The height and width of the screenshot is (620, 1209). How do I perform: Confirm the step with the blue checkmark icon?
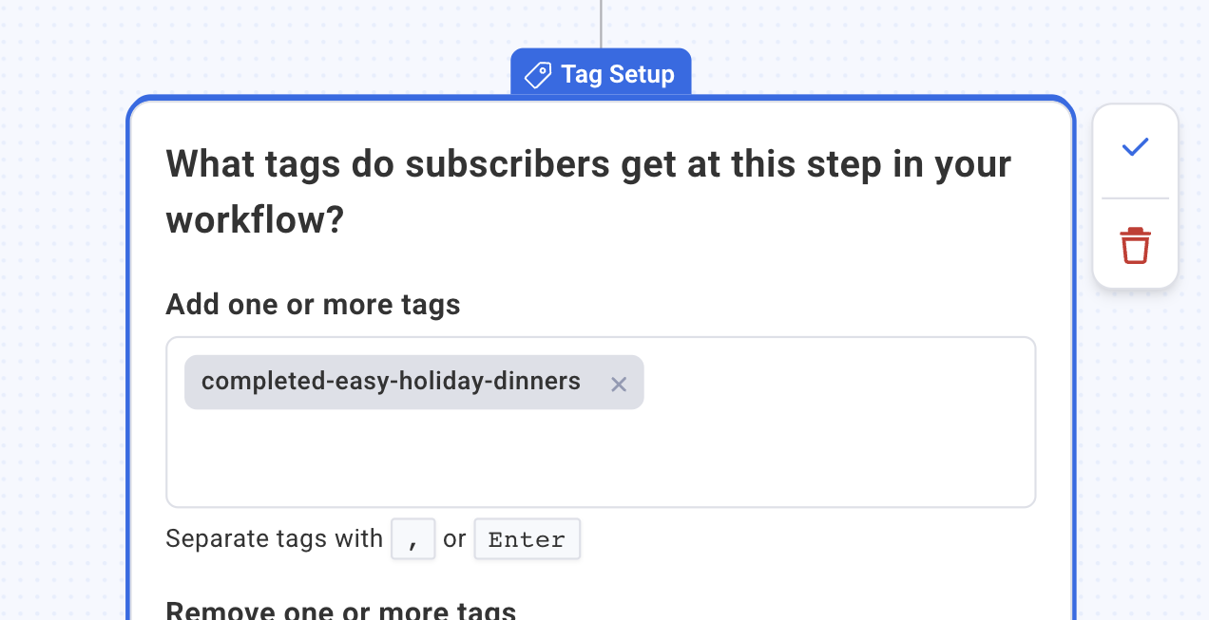1134,147
